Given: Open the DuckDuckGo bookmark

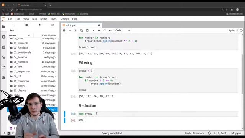Looking at the screenshot, I should click(18, 14).
